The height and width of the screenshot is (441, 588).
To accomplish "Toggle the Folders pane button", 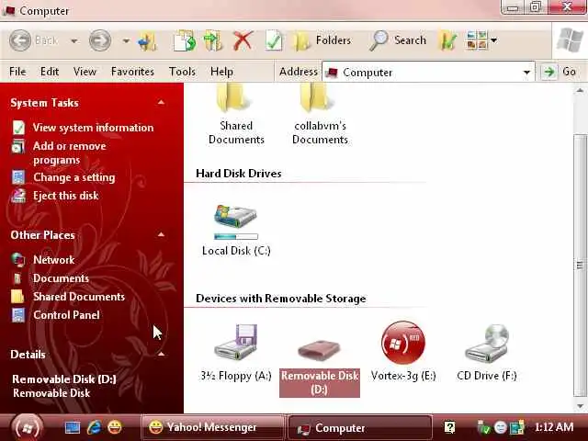I will (322, 40).
